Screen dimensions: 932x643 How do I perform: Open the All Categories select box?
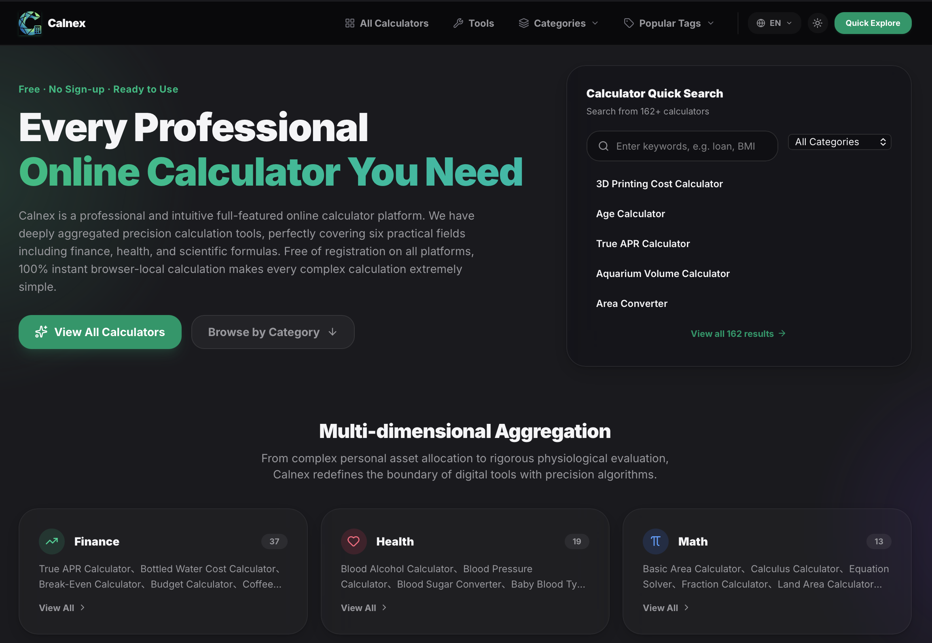(840, 142)
